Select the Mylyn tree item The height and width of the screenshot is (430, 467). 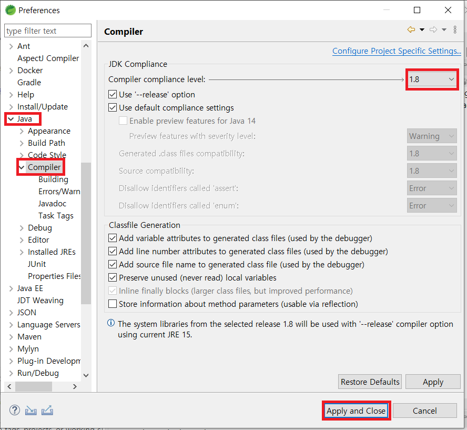28,349
